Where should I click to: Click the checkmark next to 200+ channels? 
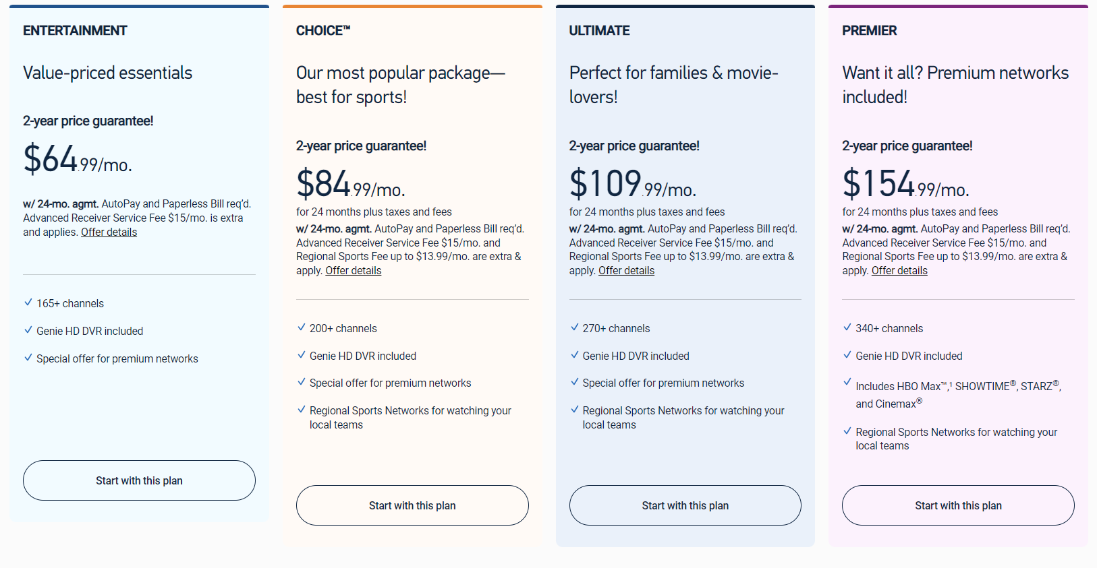pyautogui.click(x=302, y=327)
